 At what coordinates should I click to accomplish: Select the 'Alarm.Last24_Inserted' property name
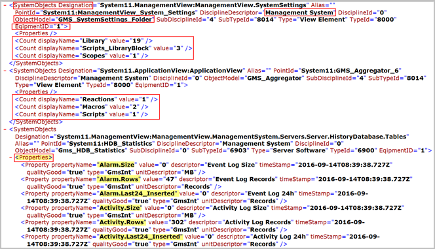pyautogui.click(x=137, y=193)
